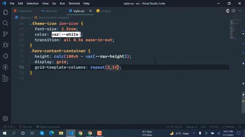This screenshot has height=137, width=245.
Task: Open the editor More Actions ellipsis
Action: tap(240, 11)
